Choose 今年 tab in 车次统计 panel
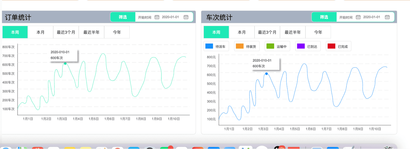This screenshot has height=149, width=410. coord(318,32)
